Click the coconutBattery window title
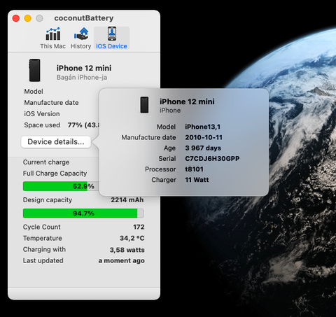 pyautogui.click(x=84, y=18)
